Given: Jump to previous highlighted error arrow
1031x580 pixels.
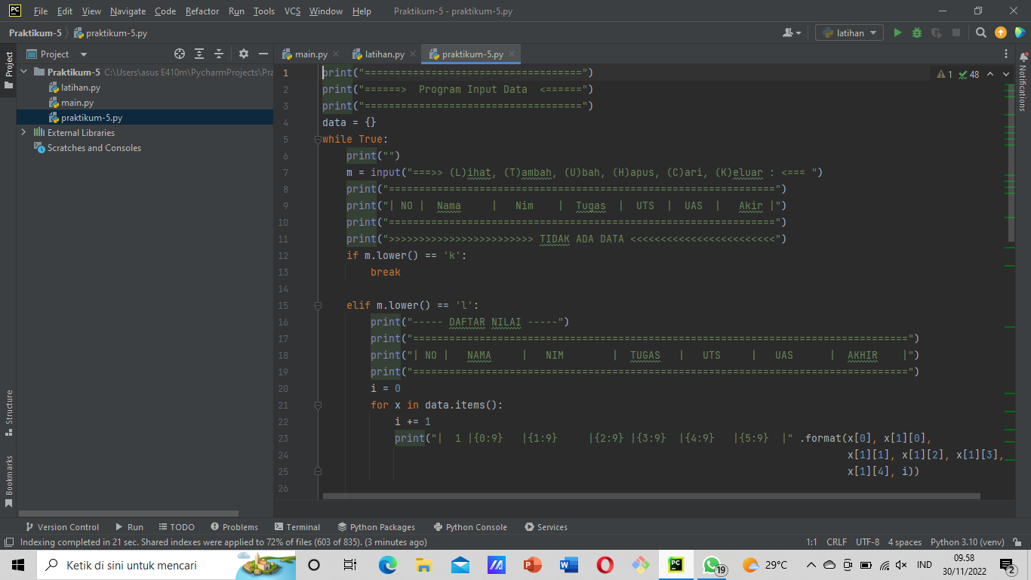Looking at the screenshot, I should click(989, 75).
